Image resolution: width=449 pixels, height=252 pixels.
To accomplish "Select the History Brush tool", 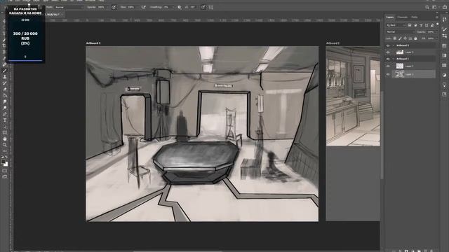I will point(5,83).
